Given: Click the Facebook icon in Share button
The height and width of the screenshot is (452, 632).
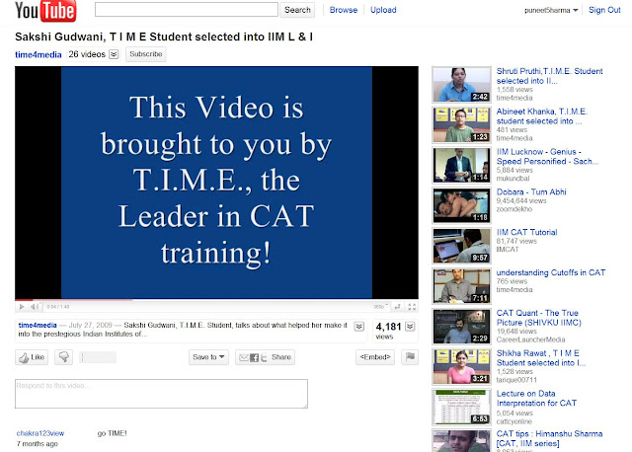Looking at the screenshot, I should [x=255, y=357].
